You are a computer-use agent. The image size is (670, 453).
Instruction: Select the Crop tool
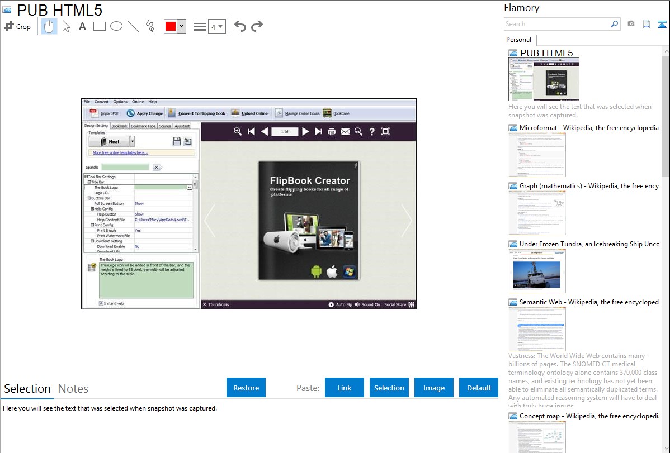click(17, 26)
